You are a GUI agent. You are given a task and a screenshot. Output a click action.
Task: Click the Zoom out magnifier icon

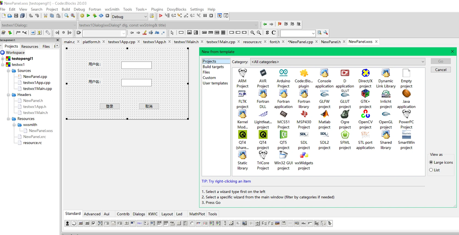click(259, 32)
